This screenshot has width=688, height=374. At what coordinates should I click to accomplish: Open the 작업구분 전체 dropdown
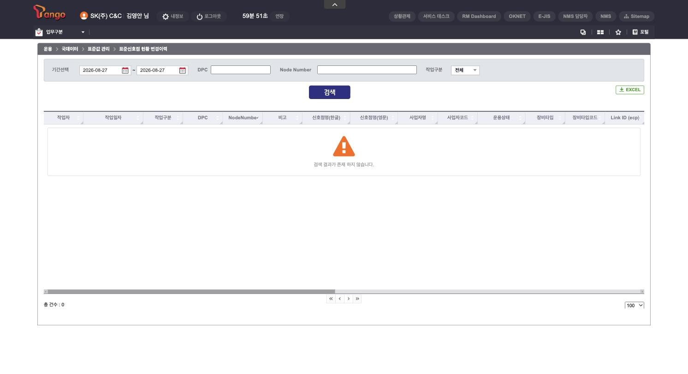point(465,70)
